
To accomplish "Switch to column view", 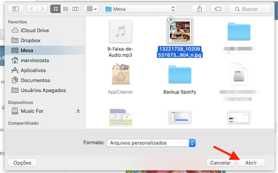I will (75, 9).
